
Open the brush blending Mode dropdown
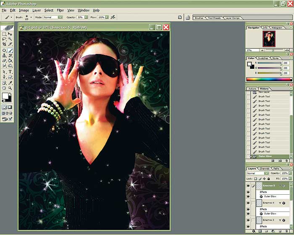pos(60,17)
